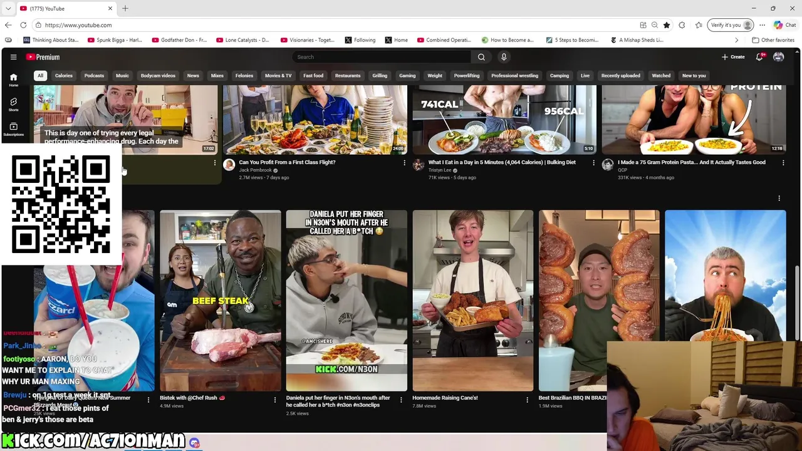Screen dimensions: 802x451
Task: Open QCP channel avatar
Action: click(x=608, y=165)
